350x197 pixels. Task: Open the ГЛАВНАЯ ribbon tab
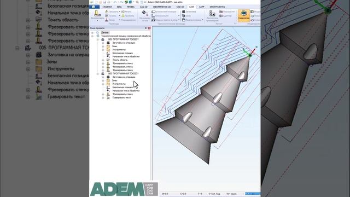pos(107,7)
